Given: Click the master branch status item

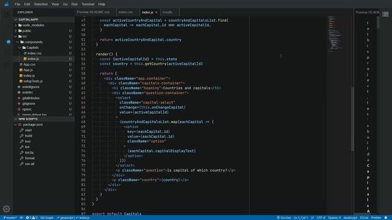Looking at the screenshot, I should (x=10, y=218).
